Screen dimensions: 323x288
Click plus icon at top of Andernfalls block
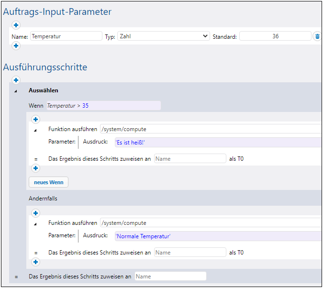(35, 213)
